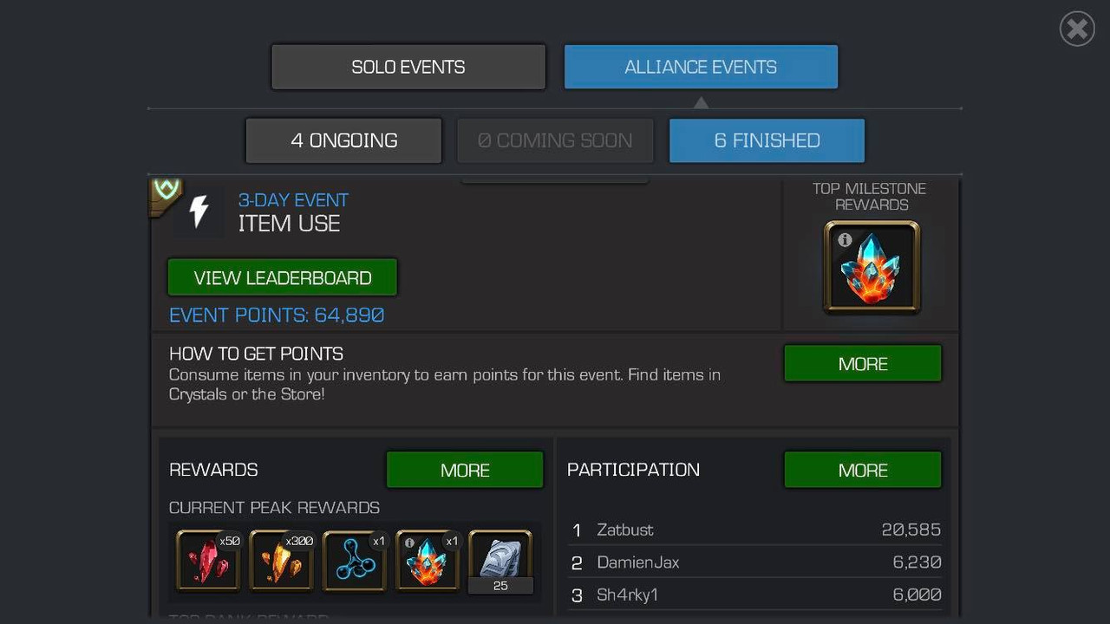This screenshot has height=624, width=1110.
Task: Show the 6 Finished events tab
Action: coord(767,140)
